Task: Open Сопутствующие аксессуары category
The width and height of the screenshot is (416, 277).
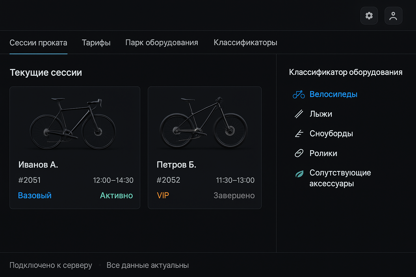Action: point(340,178)
